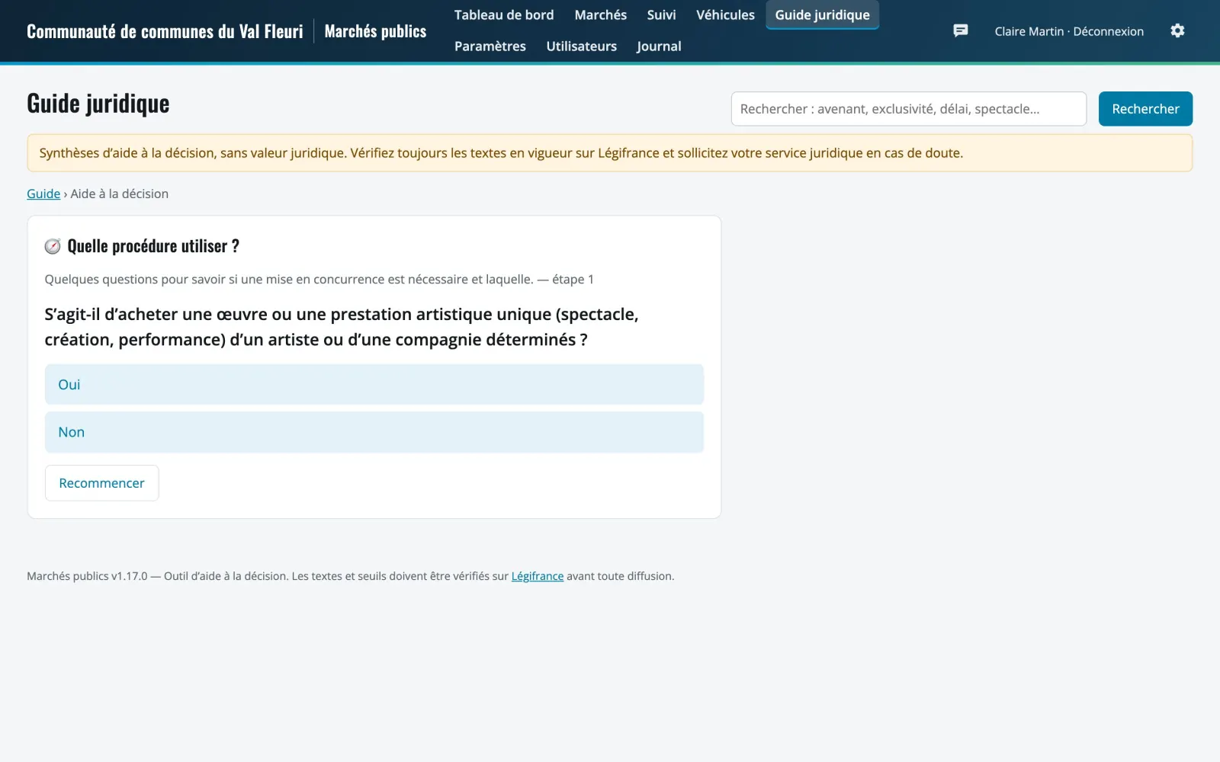Go to Utilisateurs page
This screenshot has height=762, width=1220.
point(582,46)
